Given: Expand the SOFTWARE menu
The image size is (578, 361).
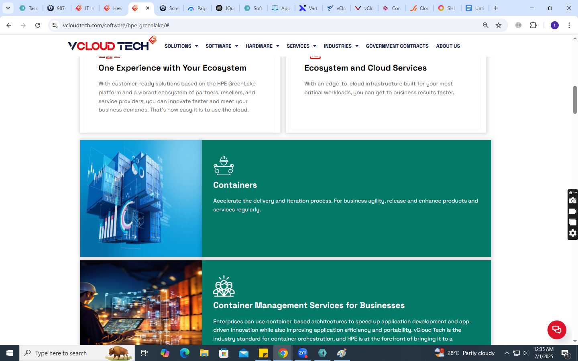Looking at the screenshot, I should 222,46.
